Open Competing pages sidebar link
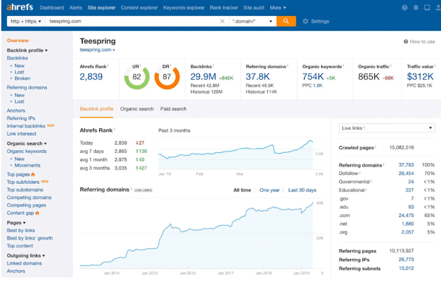 click(26, 205)
